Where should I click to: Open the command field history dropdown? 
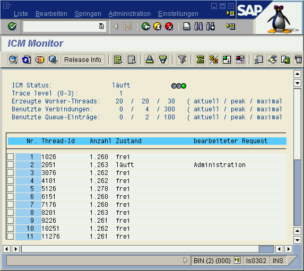coord(101,26)
